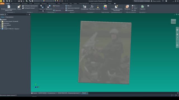Click the Open folder icon in quick access toolbar
Screen dimensions: 179x100
(7, 1)
